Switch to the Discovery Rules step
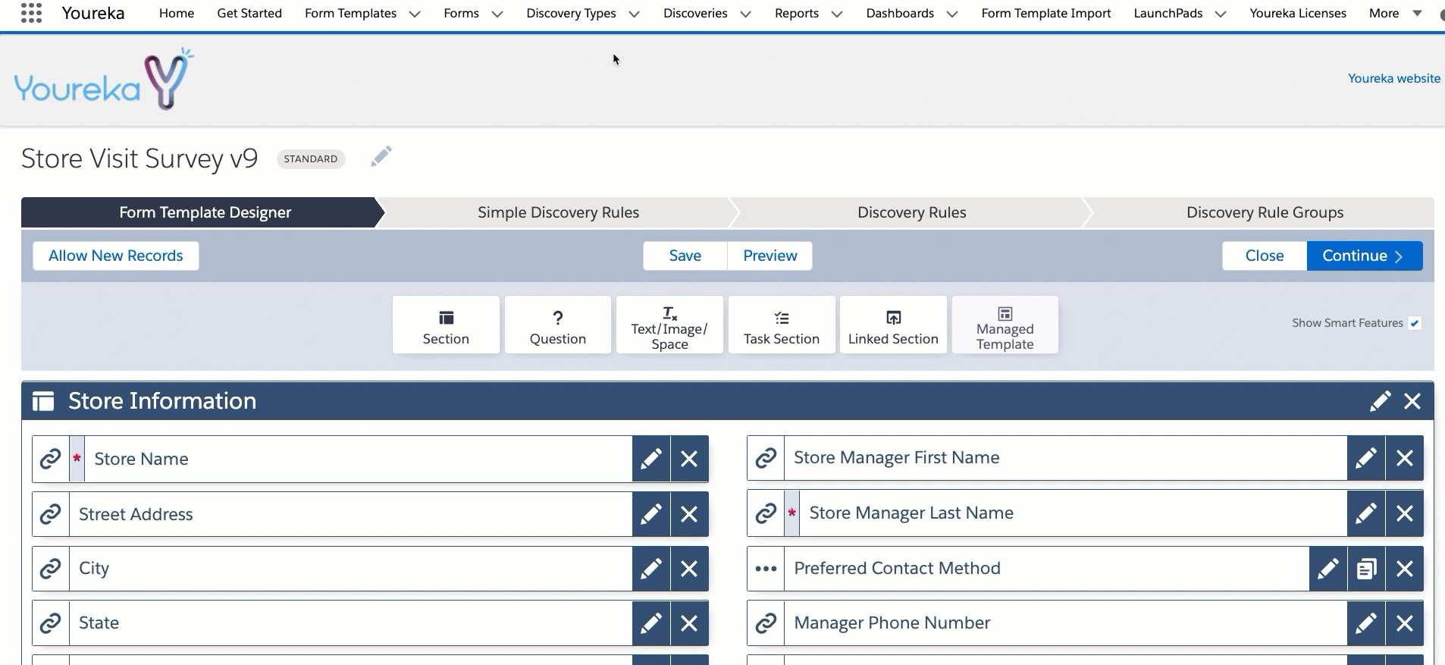Image resolution: width=1445 pixels, height=665 pixels. pyautogui.click(x=911, y=212)
